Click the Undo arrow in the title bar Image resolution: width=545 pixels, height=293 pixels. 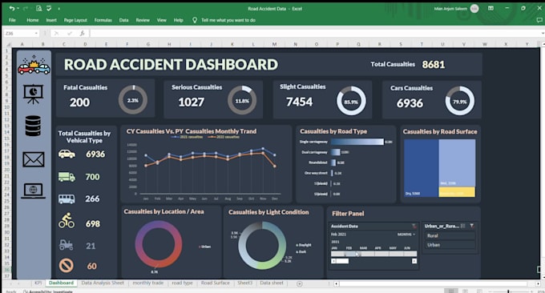tap(12, 8)
